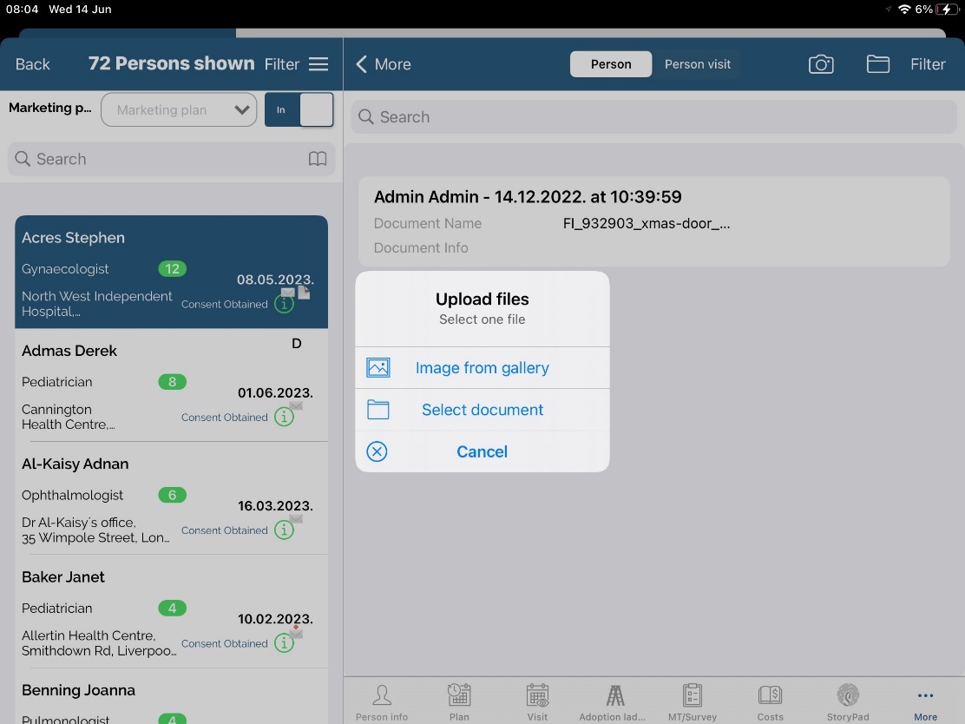965x724 pixels.
Task: Switch to the Person visit segment
Action: (x=697, y=64)
